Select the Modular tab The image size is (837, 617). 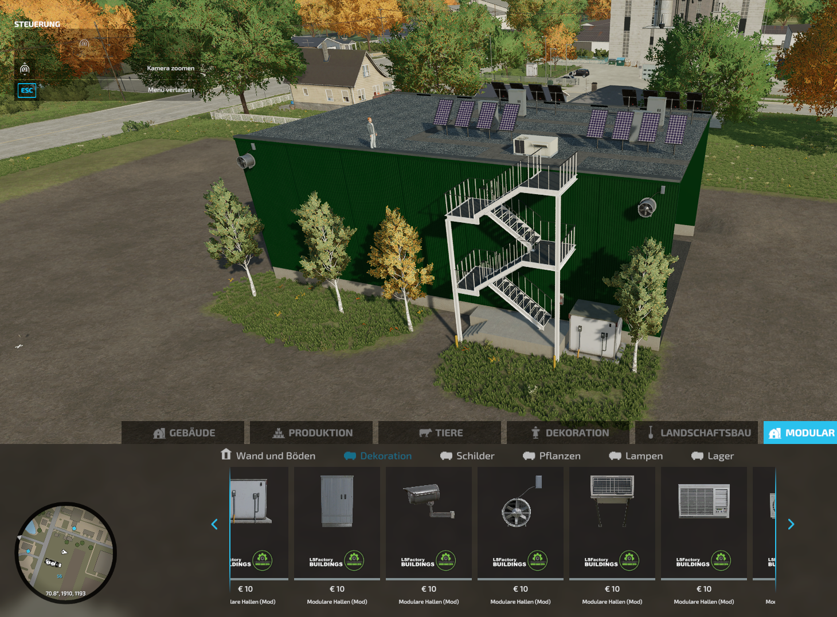801,433
